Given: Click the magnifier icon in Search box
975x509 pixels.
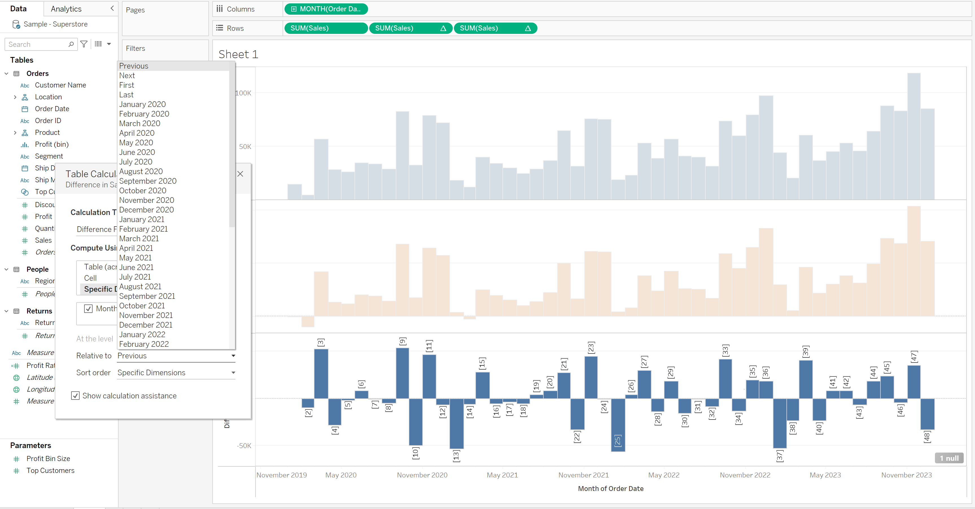Looking at the screenshot, I should click(71, 44).
